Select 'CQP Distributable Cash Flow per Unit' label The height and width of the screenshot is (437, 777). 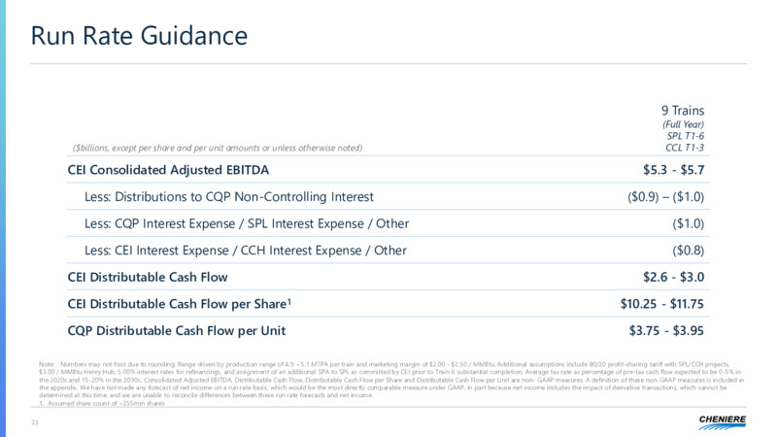pos(177,330)
